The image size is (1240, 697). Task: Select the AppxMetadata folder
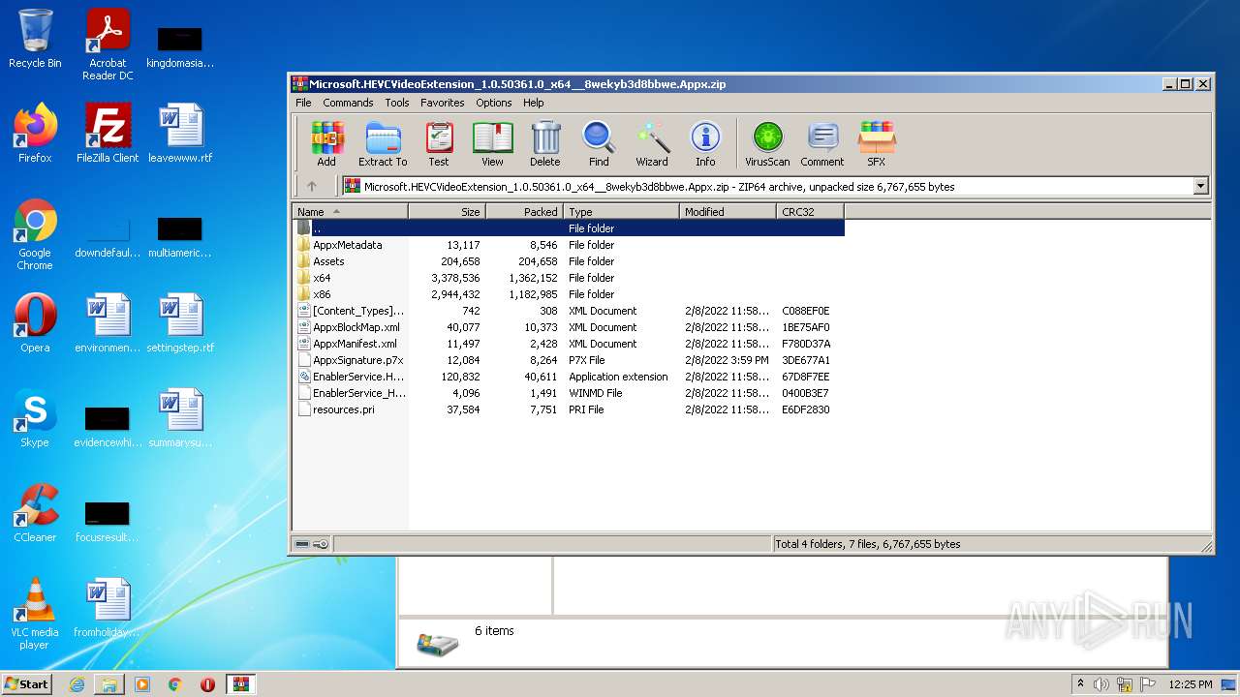pos(569,245)
